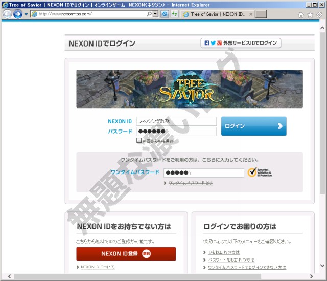Click the vertical scrollbar up arrow
Image resolution: width=327 pixels, height=281 pixels.
click(x=322, y=28)
